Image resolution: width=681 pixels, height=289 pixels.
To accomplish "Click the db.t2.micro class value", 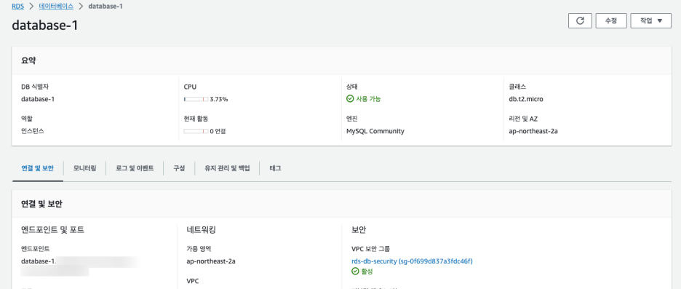I will pyautogui.click(x=526, y=99).
